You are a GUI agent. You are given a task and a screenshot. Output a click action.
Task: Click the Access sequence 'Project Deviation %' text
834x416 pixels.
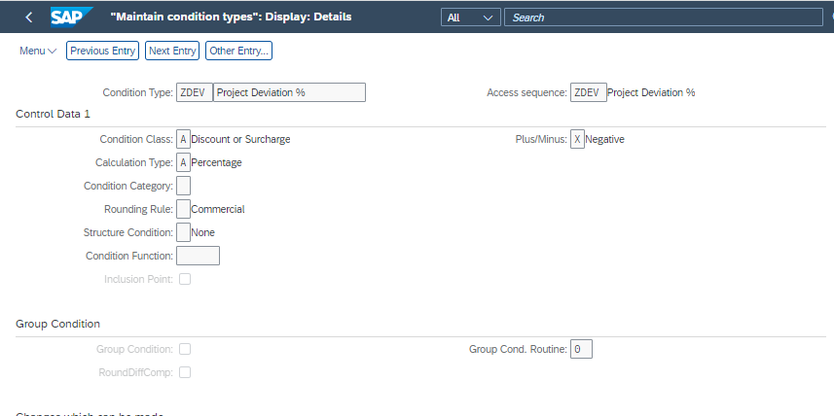pyautogui.click(x=651, y=92)
